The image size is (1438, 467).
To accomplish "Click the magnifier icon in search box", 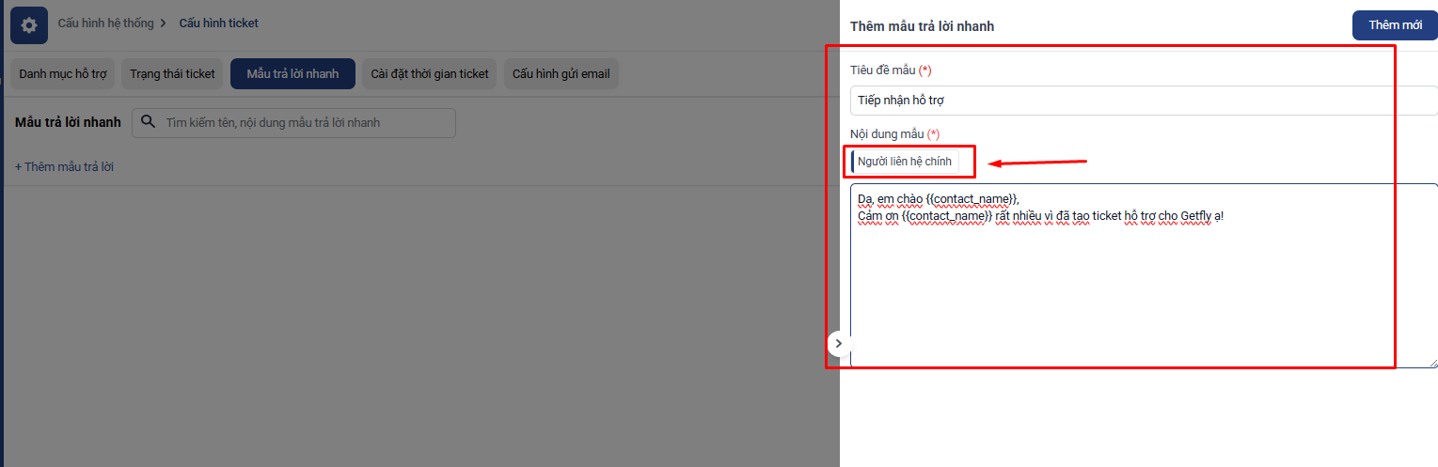I will (148, 122).
